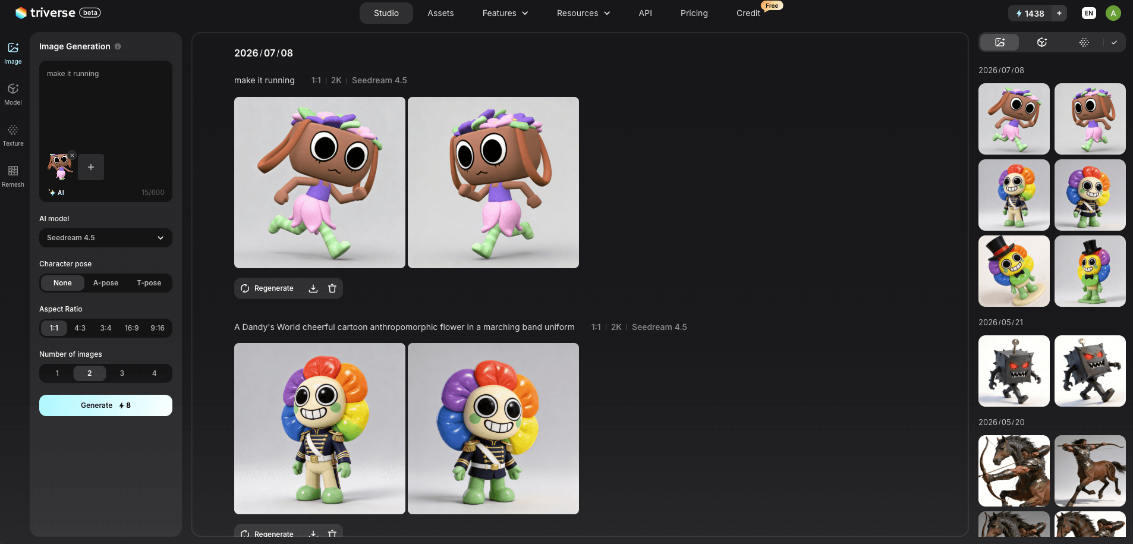Select first dark cube monster thumbnail
1133x544 pixels.
pyautogui.click(x=1014, y=371)
